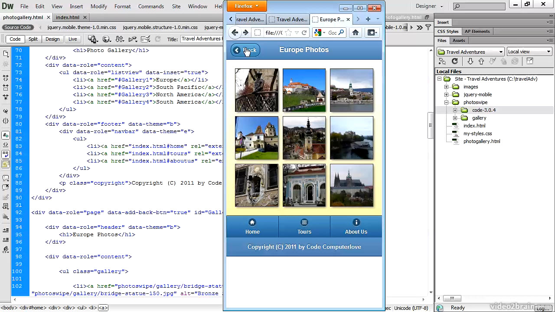The width and height of the screenshot is (555, 312).
Task: Click Filter related files icon
Action: coord(428,27)
